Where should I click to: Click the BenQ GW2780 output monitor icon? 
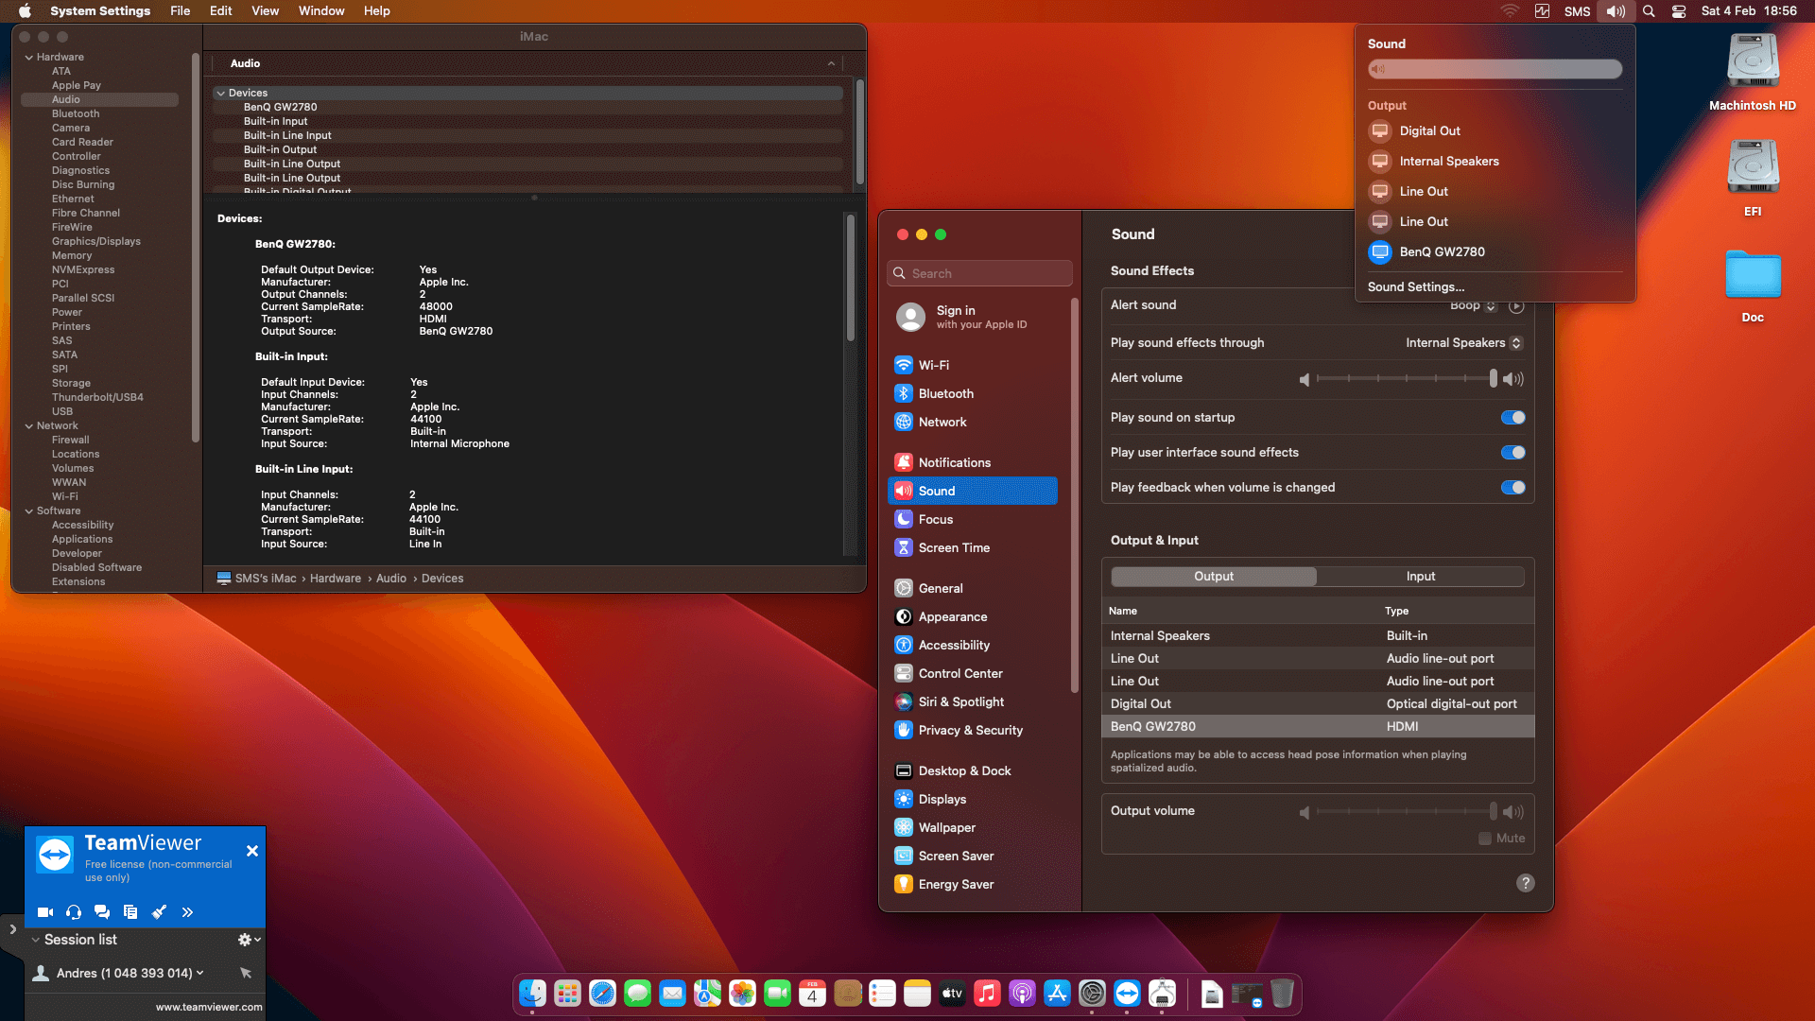1380,251
